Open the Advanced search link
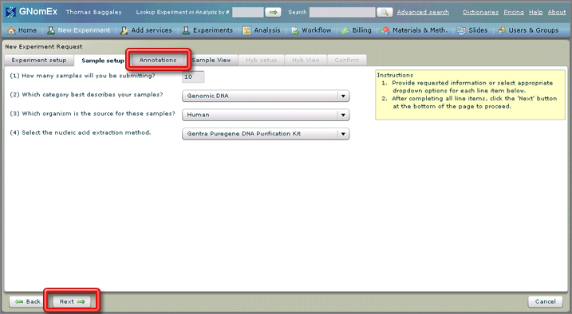 423,12
